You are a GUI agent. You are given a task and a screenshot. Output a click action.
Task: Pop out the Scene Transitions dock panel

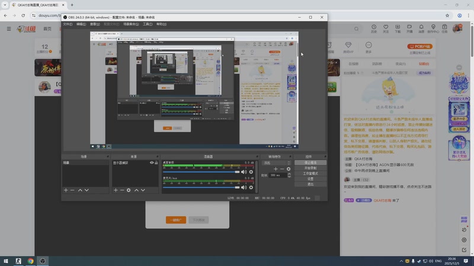point(290,157)
